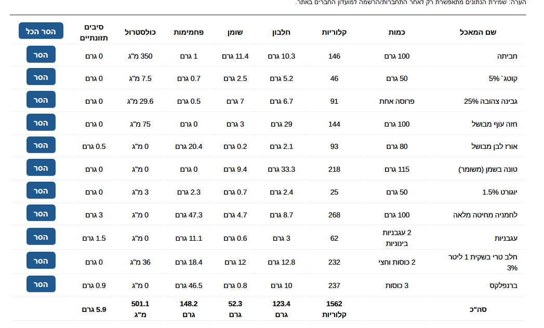This screenshot has height=328, width=544.
Task: Remove the יוגורט 1.5% row
Action: (x=41, y=190)
